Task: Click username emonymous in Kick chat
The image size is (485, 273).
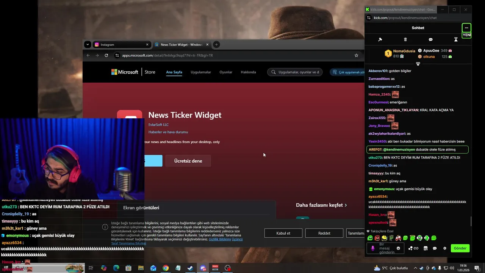Action: click(x=384, y=189)
